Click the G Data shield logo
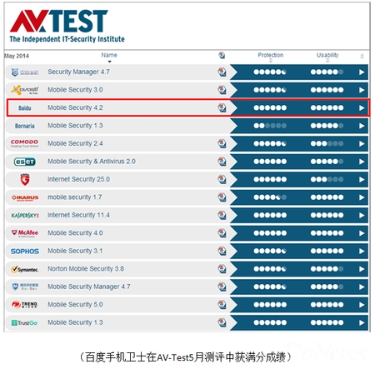The height and width of the screenshot is (369, 375). 25,179
